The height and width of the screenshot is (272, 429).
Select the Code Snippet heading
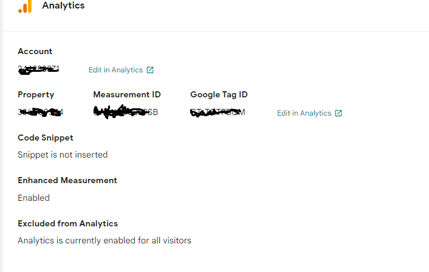coord(46,138)
